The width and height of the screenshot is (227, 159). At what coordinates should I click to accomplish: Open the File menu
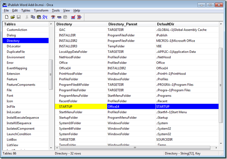[x=6, y=11]
